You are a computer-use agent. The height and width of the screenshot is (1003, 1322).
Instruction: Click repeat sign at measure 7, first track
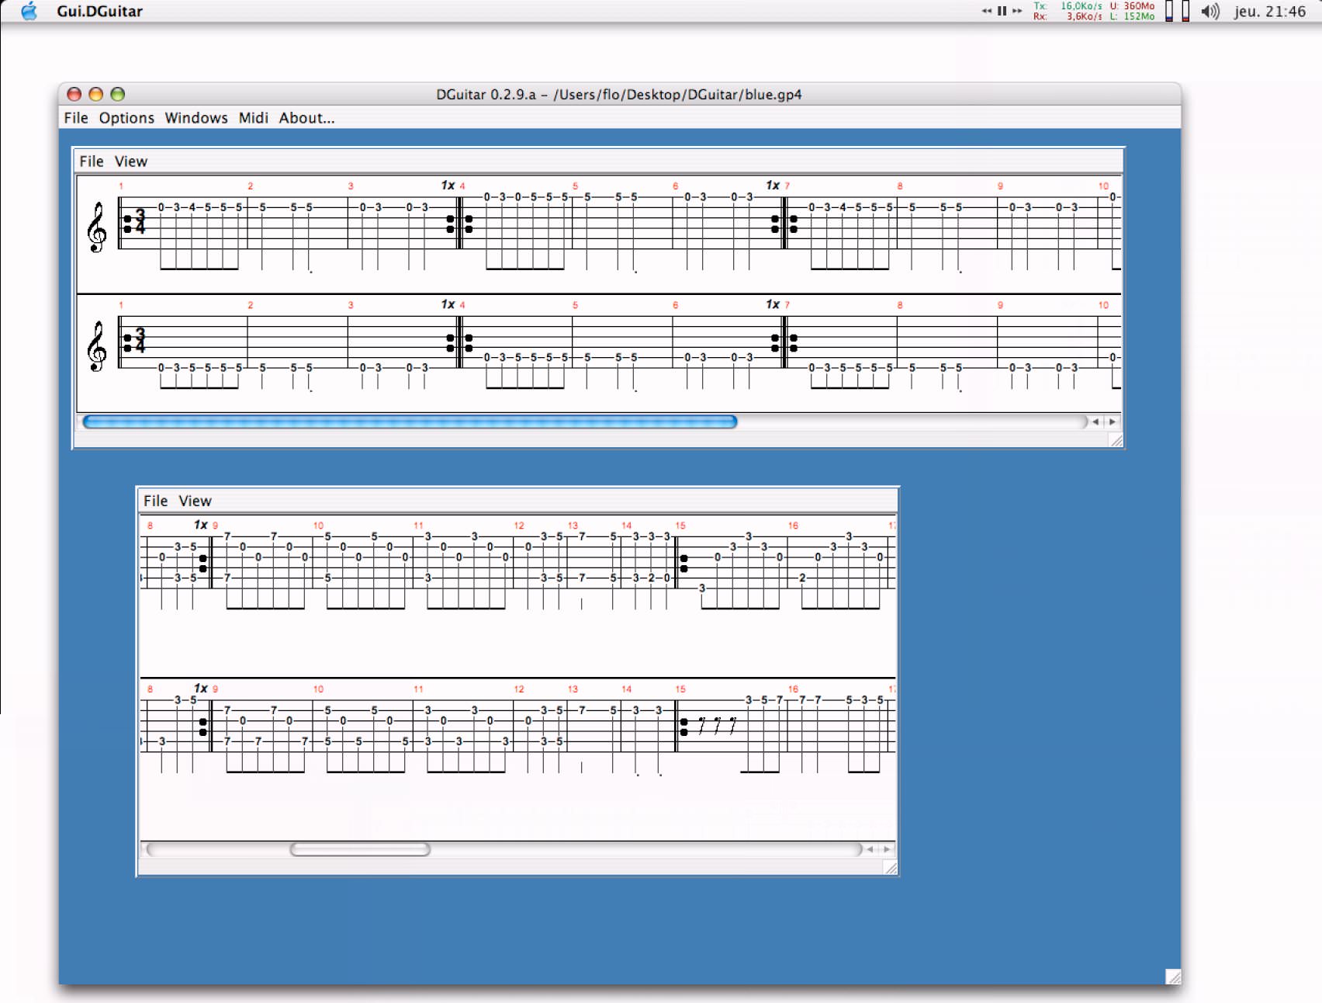pyautogui.click(x=784, y=224)
